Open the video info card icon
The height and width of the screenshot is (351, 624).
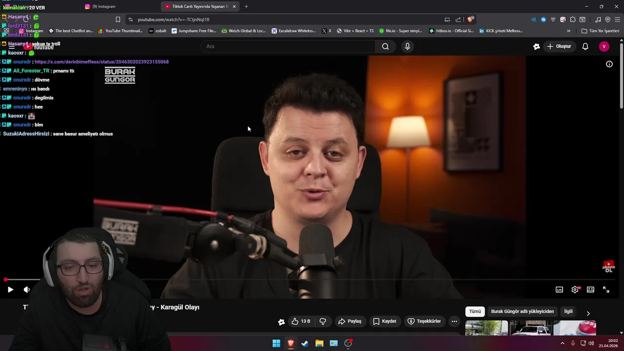point(609,64)
